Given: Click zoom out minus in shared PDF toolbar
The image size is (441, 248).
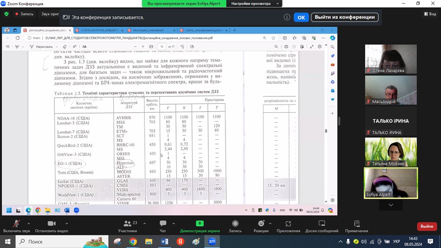Looking at the screenshot, I should point(135,47).
